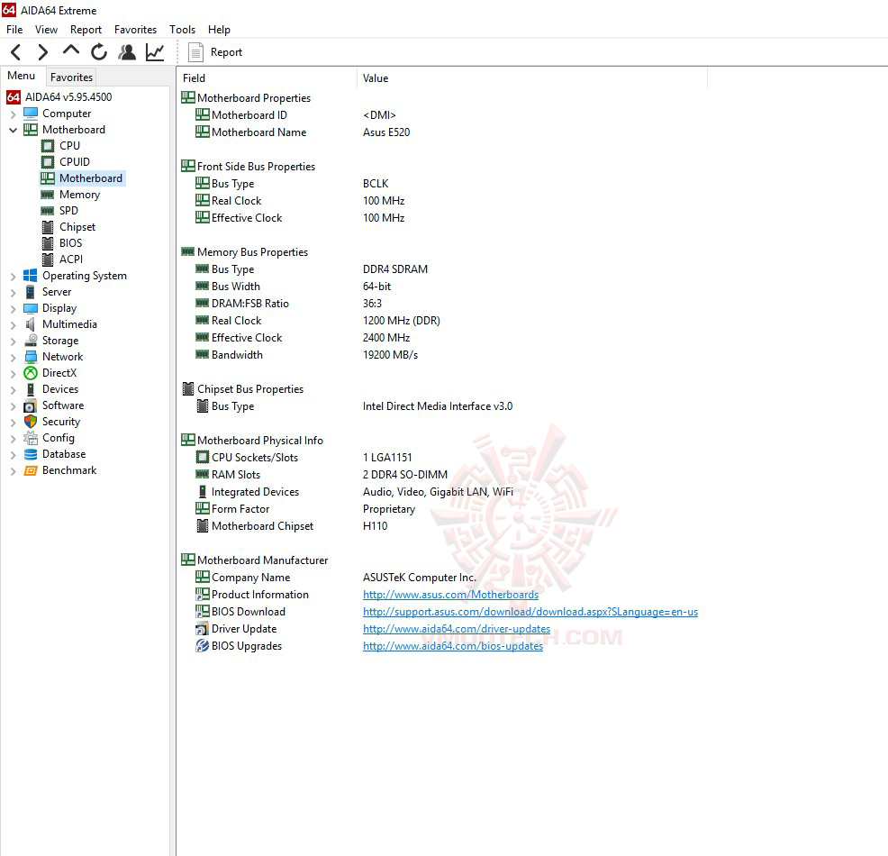The width and height of the screenshot is (888, 856).
Task: Open the View menu
Action: coord(46,30)
